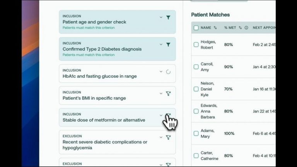
Task: Select the checkbox for Adams, Mary
Action: tap(196, 133)
